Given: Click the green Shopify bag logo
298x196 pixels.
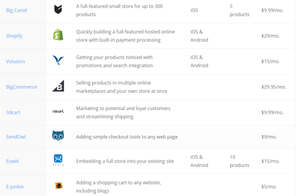Looking at the screenshot, I should click(58, 35).
